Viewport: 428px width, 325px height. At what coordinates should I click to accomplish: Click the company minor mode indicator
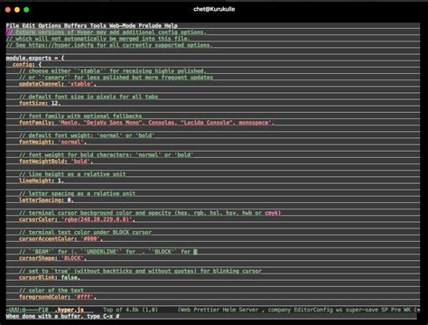coord(279,310)
